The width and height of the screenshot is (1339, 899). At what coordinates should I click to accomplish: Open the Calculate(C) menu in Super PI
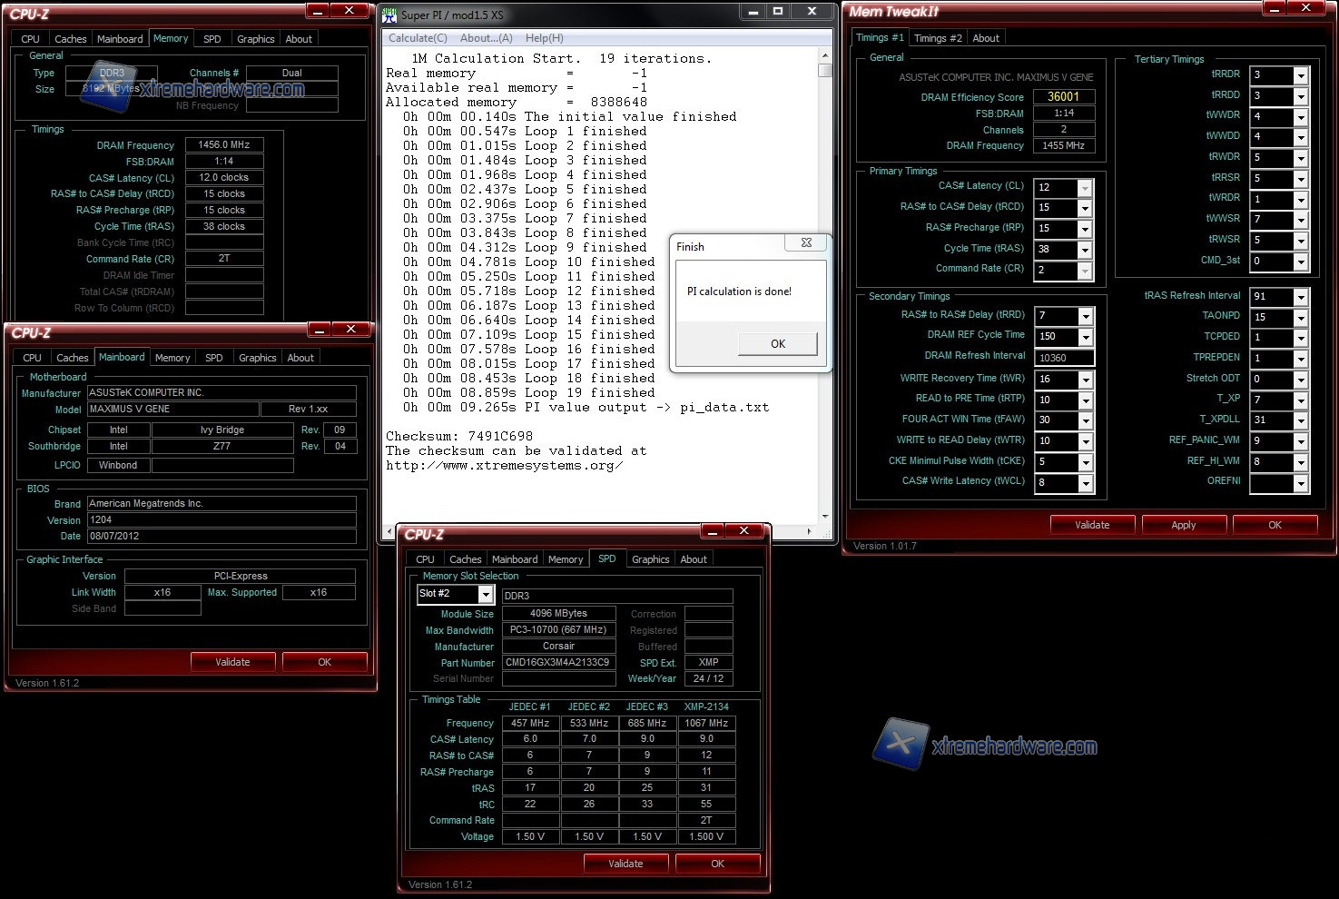click(418, 38)
